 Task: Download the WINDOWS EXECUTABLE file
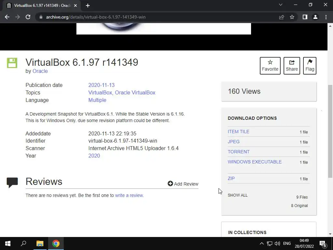coord(255,162)
